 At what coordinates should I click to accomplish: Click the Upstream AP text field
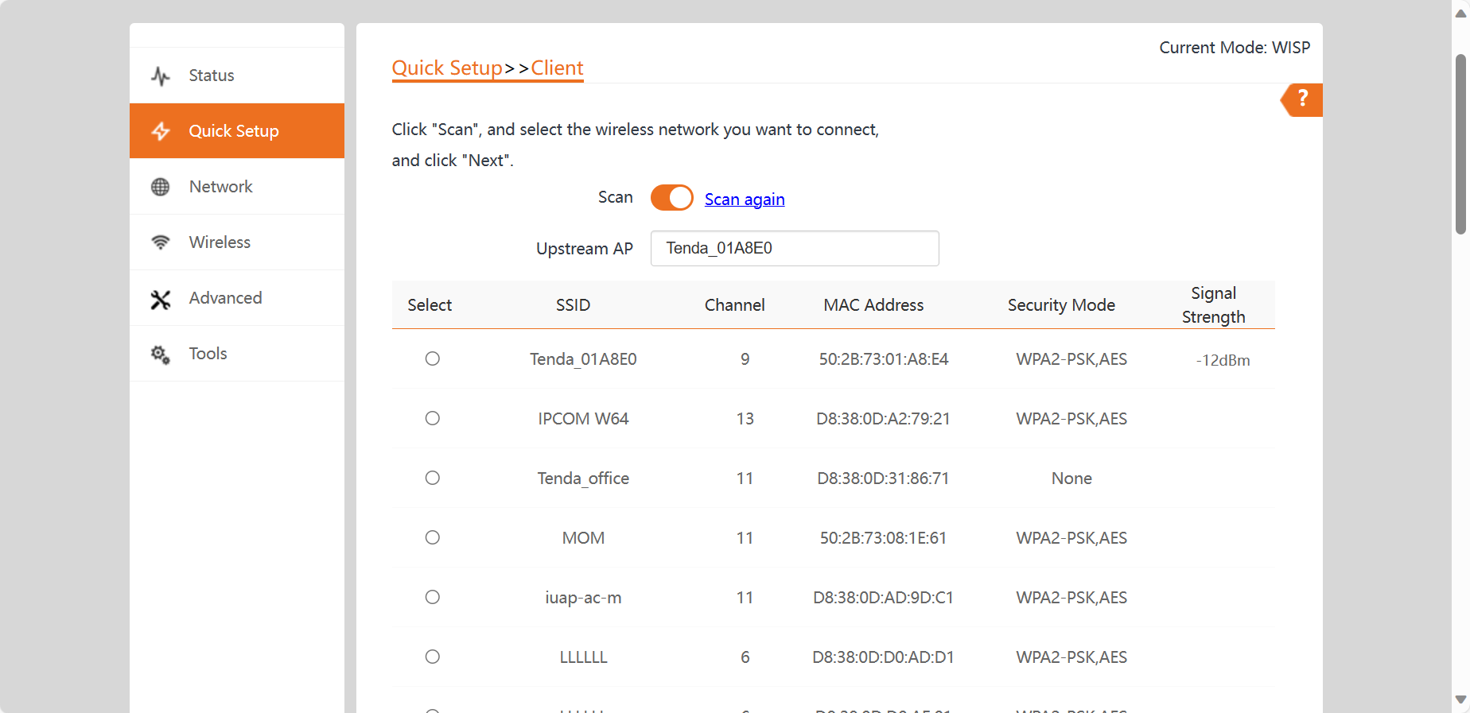pyautogui.click(x=794, y=248)
